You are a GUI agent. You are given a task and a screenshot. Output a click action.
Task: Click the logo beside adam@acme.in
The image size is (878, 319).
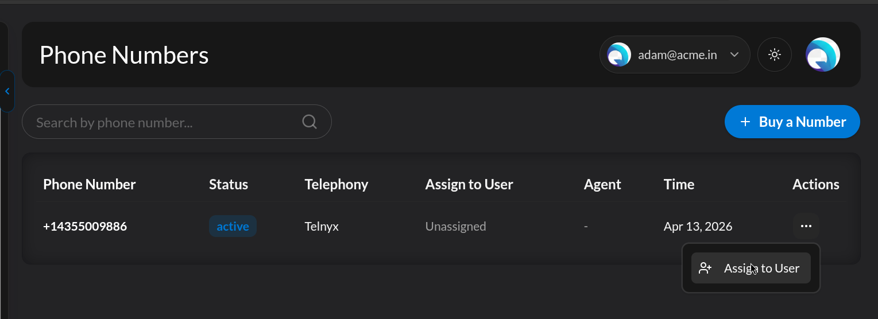(619, 55)
